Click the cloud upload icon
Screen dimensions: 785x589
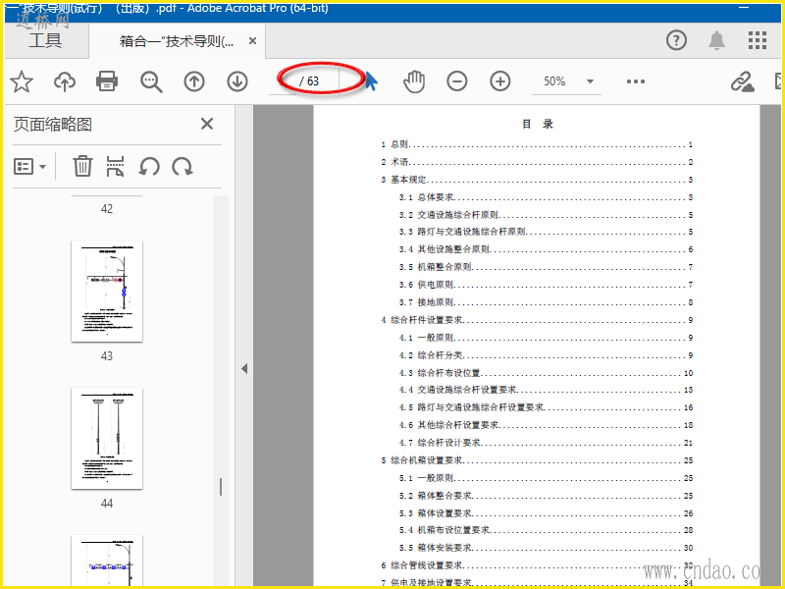tap(65, 81)
